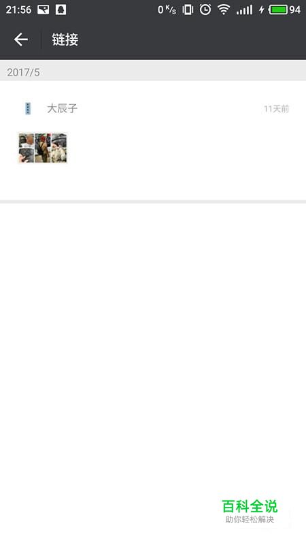
Task: Tap the Wi-Fi status icon
Action: point(224,10)
